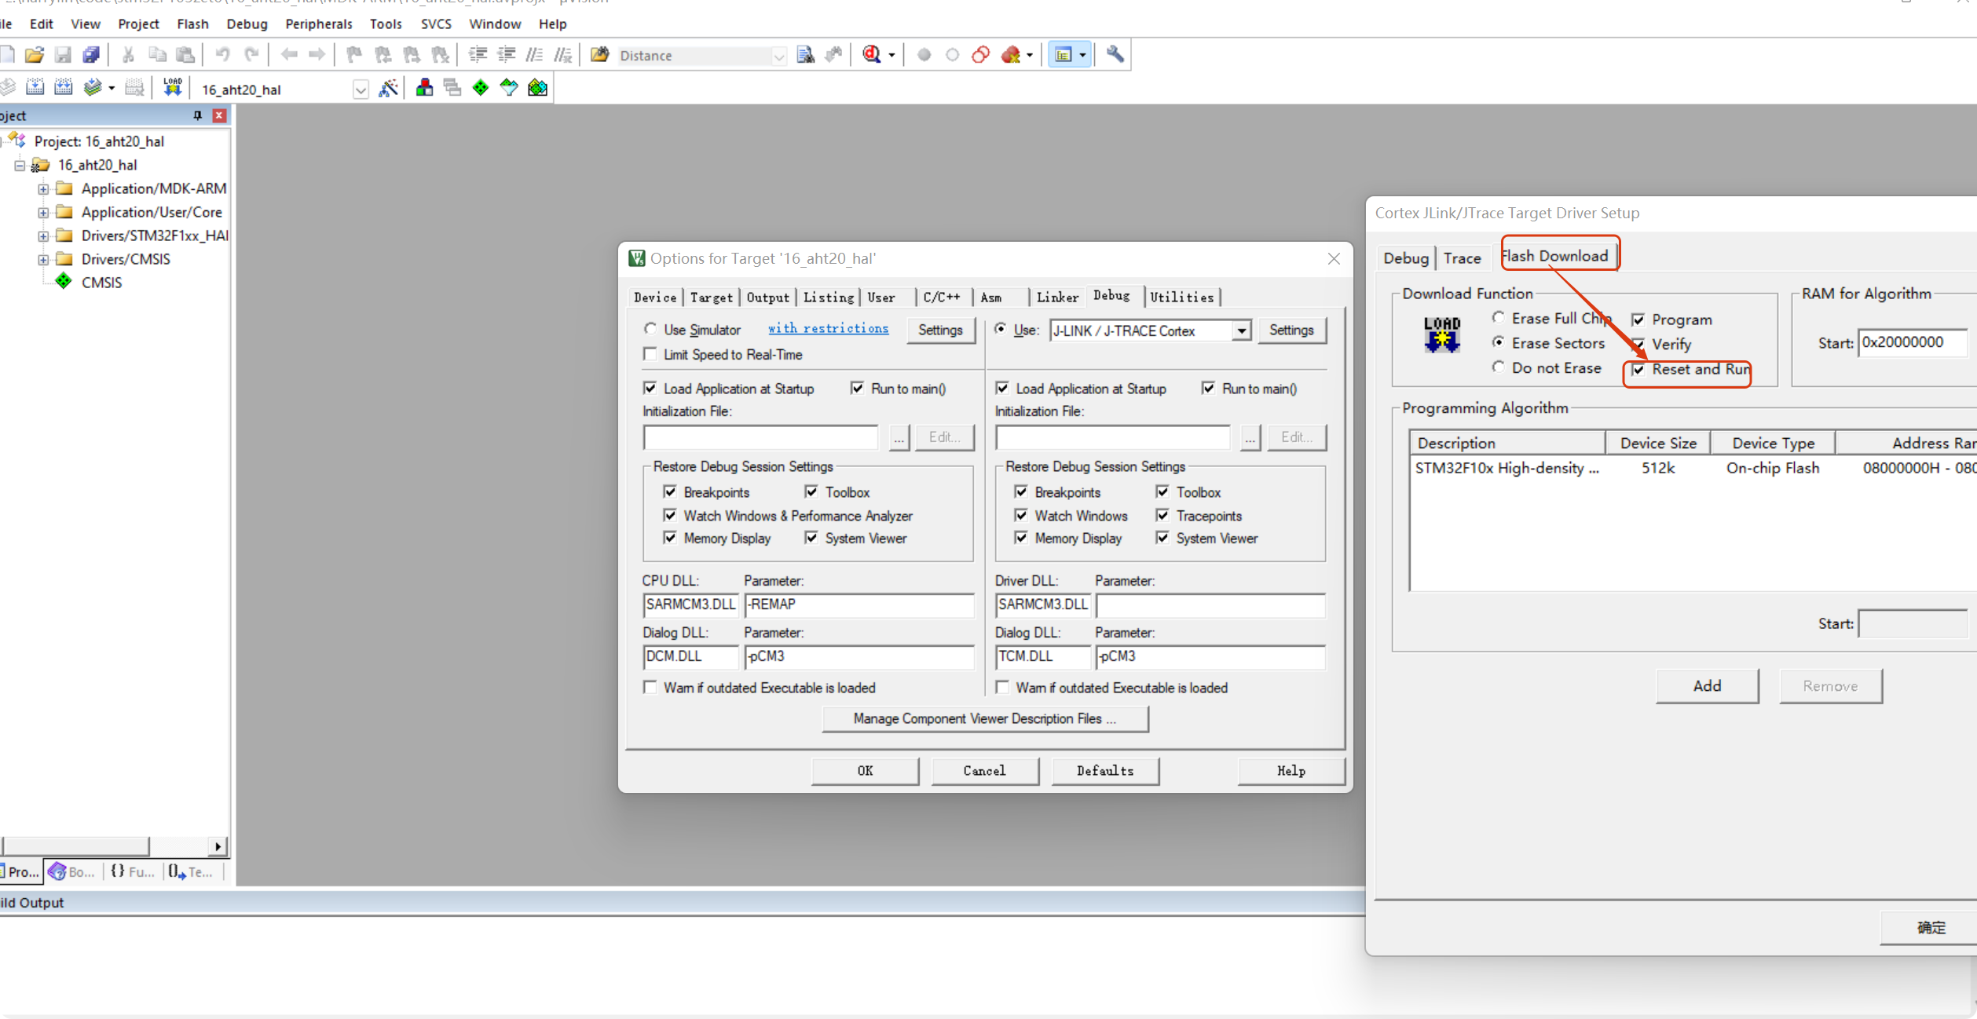
Task: Click Manage Component Viewer Description Files button
Action: pos(985,718)
